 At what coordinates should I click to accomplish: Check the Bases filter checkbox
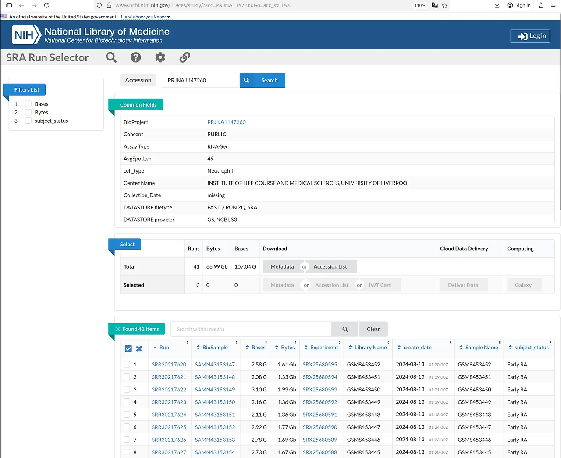[28, 104]
